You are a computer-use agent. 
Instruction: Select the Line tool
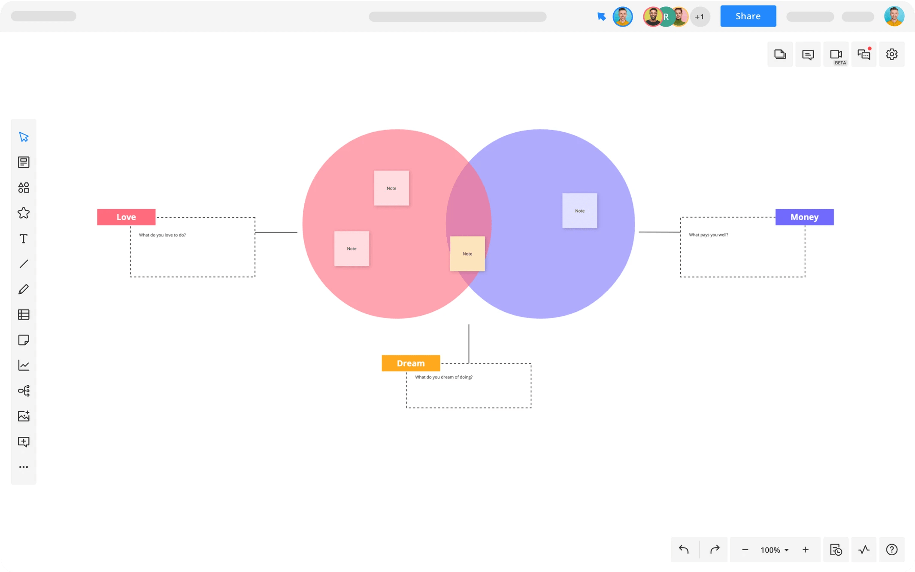coord(24,263)
